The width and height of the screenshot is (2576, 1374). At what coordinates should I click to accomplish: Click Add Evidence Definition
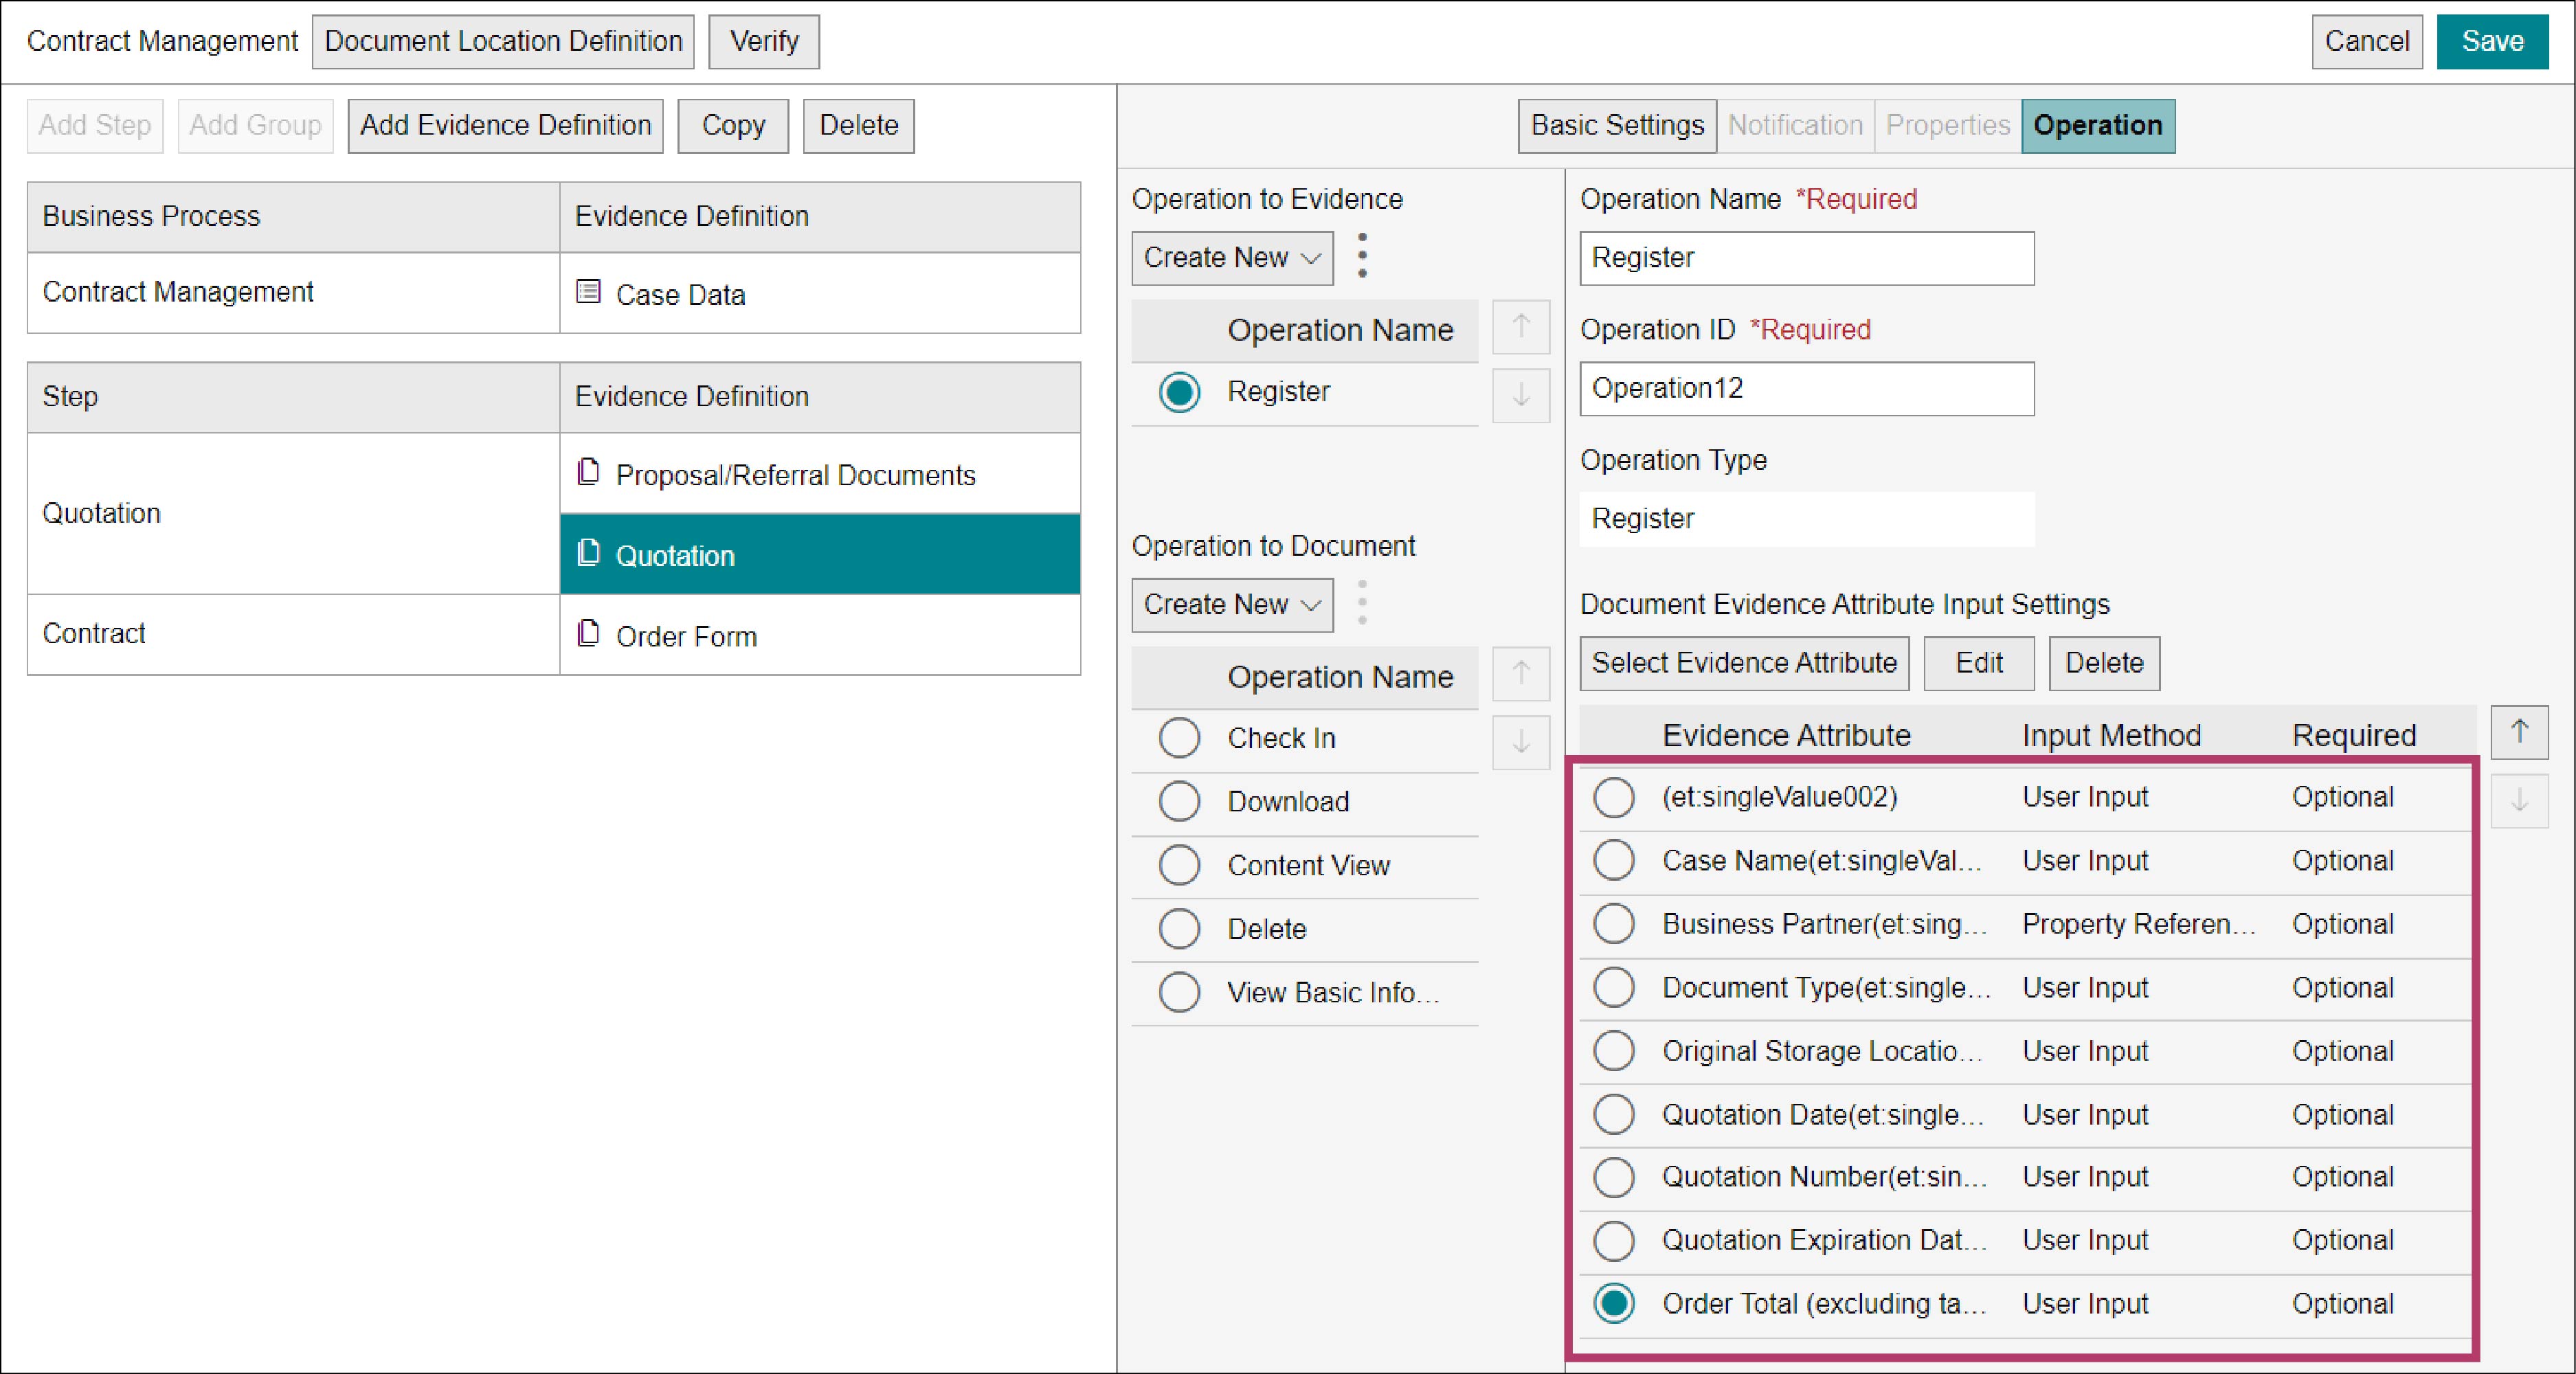tap(505, 126)
